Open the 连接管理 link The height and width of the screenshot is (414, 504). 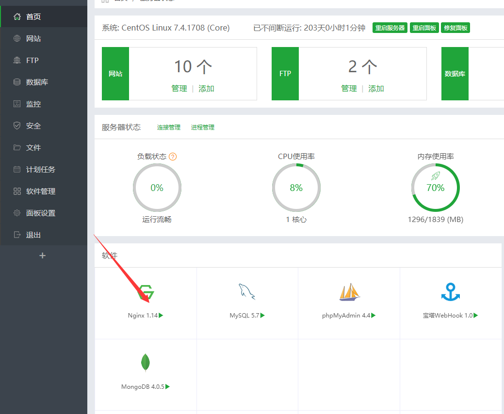(169, 127)
